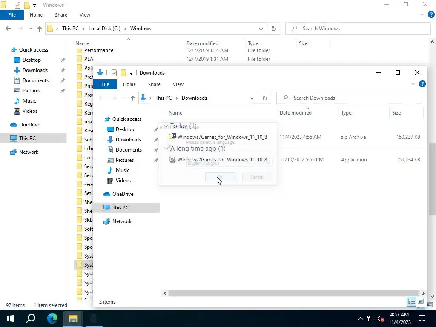The height and width of the screenshot is (327, 436).
Task: Click Up arrow in Windows window
Action: (40, 29)
